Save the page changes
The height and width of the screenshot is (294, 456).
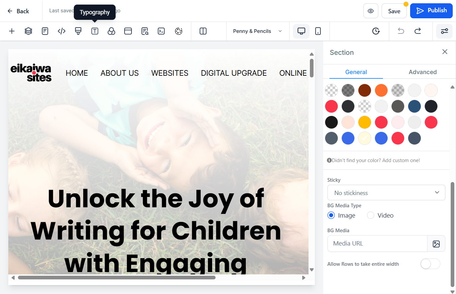point(394,11)
